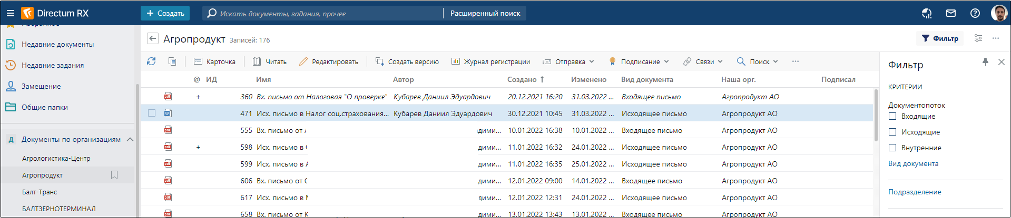Click the PDF icon of document 598

pyautogui.click(x=168, y=147)
